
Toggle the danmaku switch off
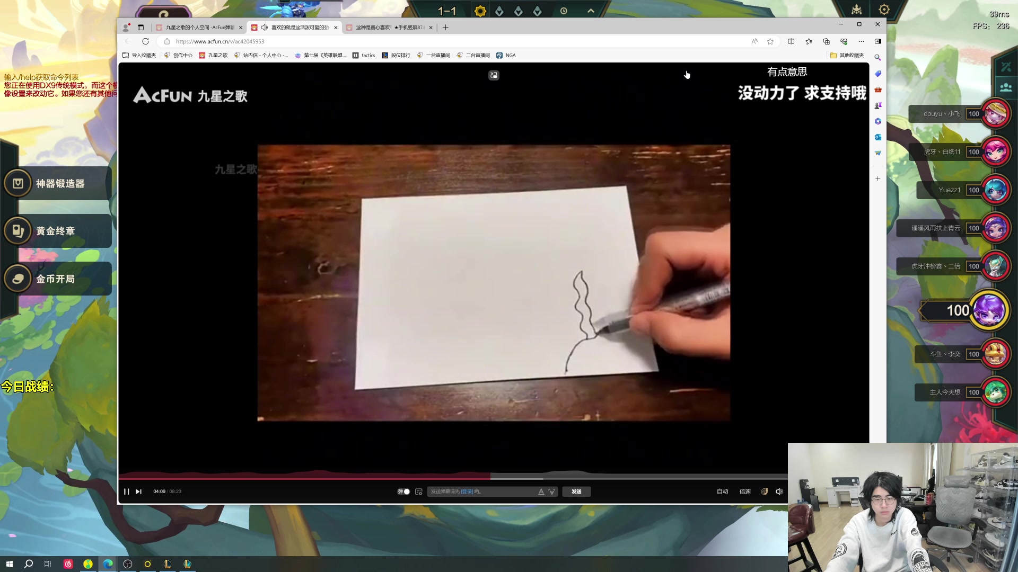pos(403,491)
